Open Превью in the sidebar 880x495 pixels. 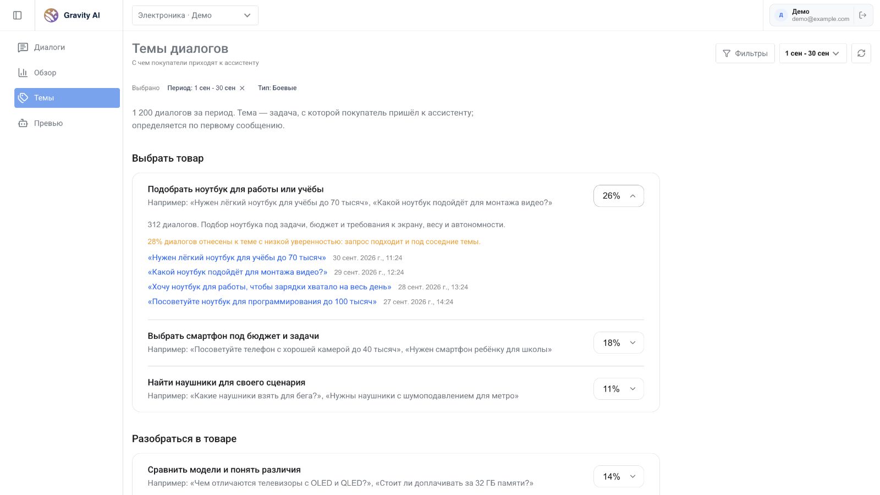click(x=67, y=123)
